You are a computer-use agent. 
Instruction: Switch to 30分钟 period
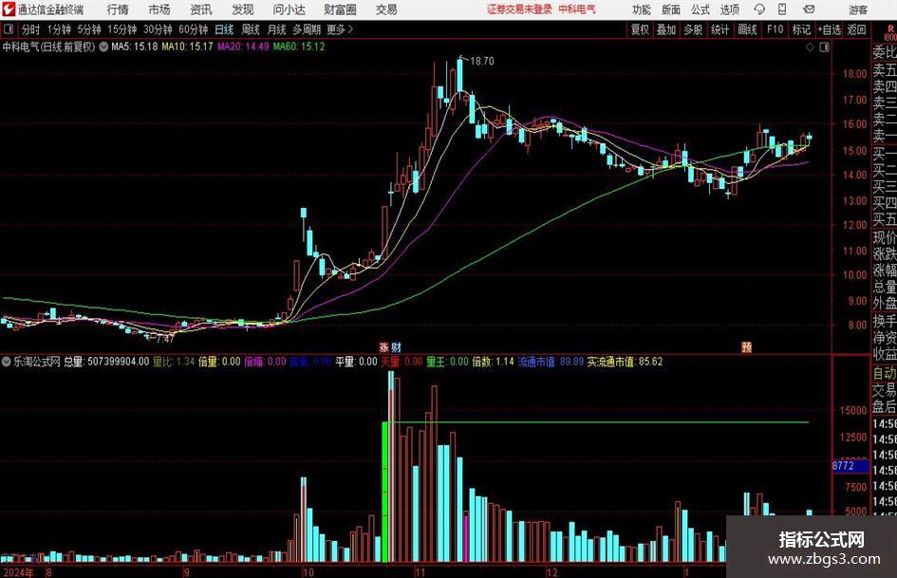[158, 29]
